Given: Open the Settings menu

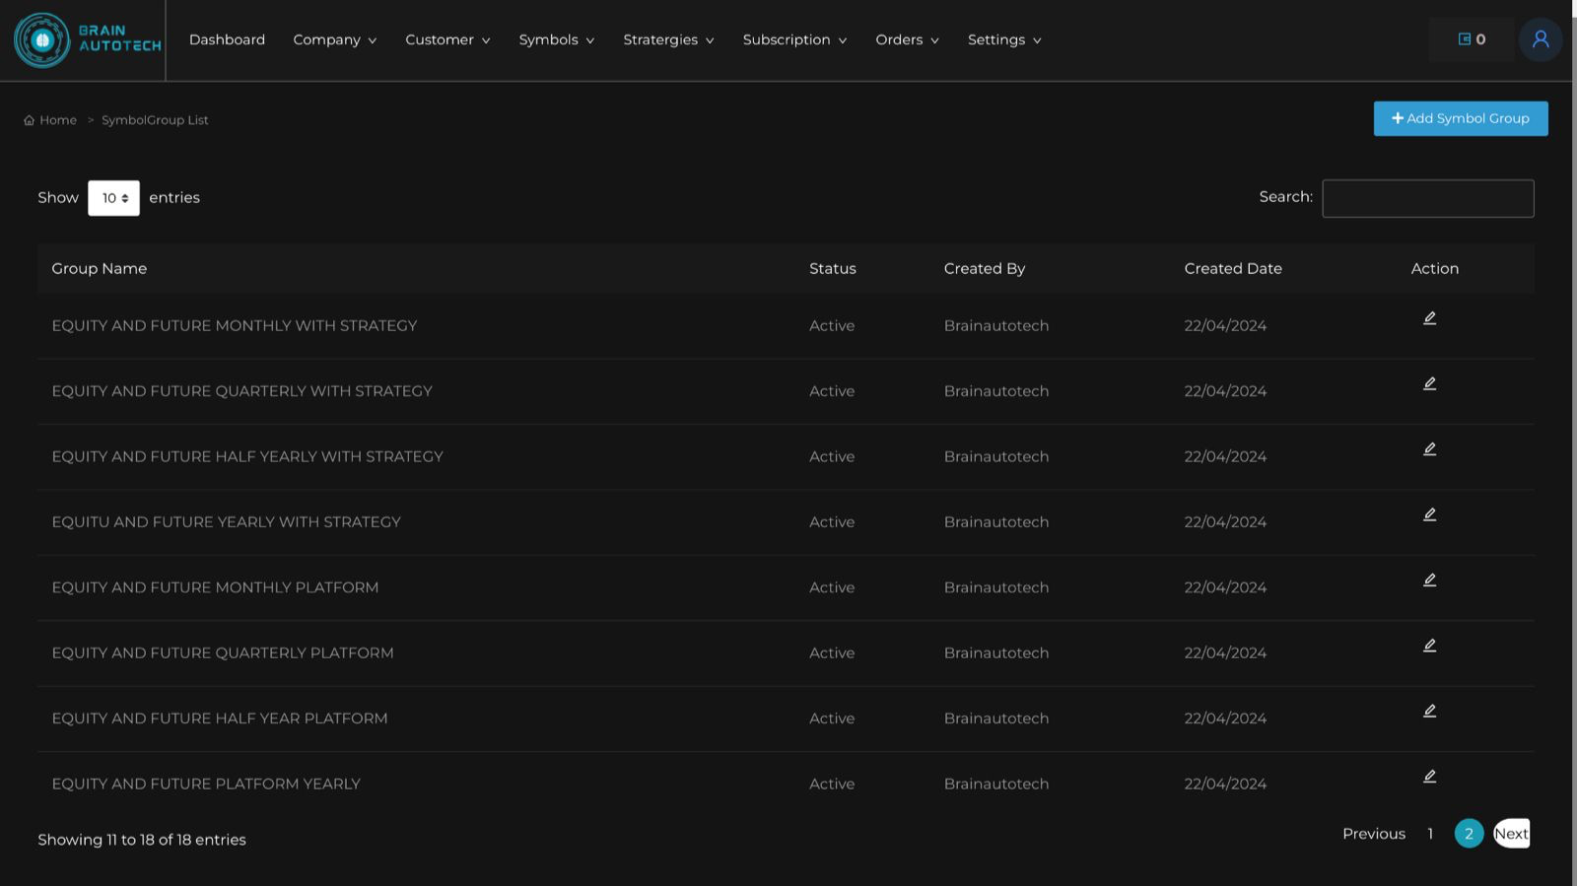Looking at the screenshot, I should (x=1003, y=40).
